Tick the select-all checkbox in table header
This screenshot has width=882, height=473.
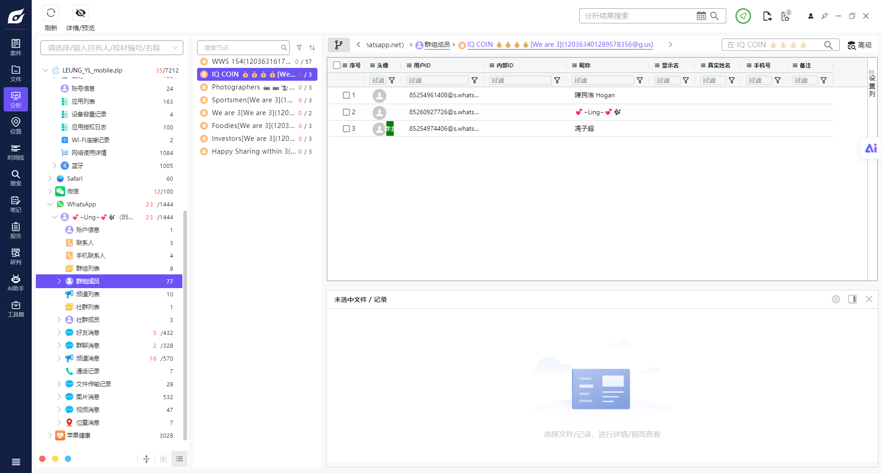pos(337,65)
